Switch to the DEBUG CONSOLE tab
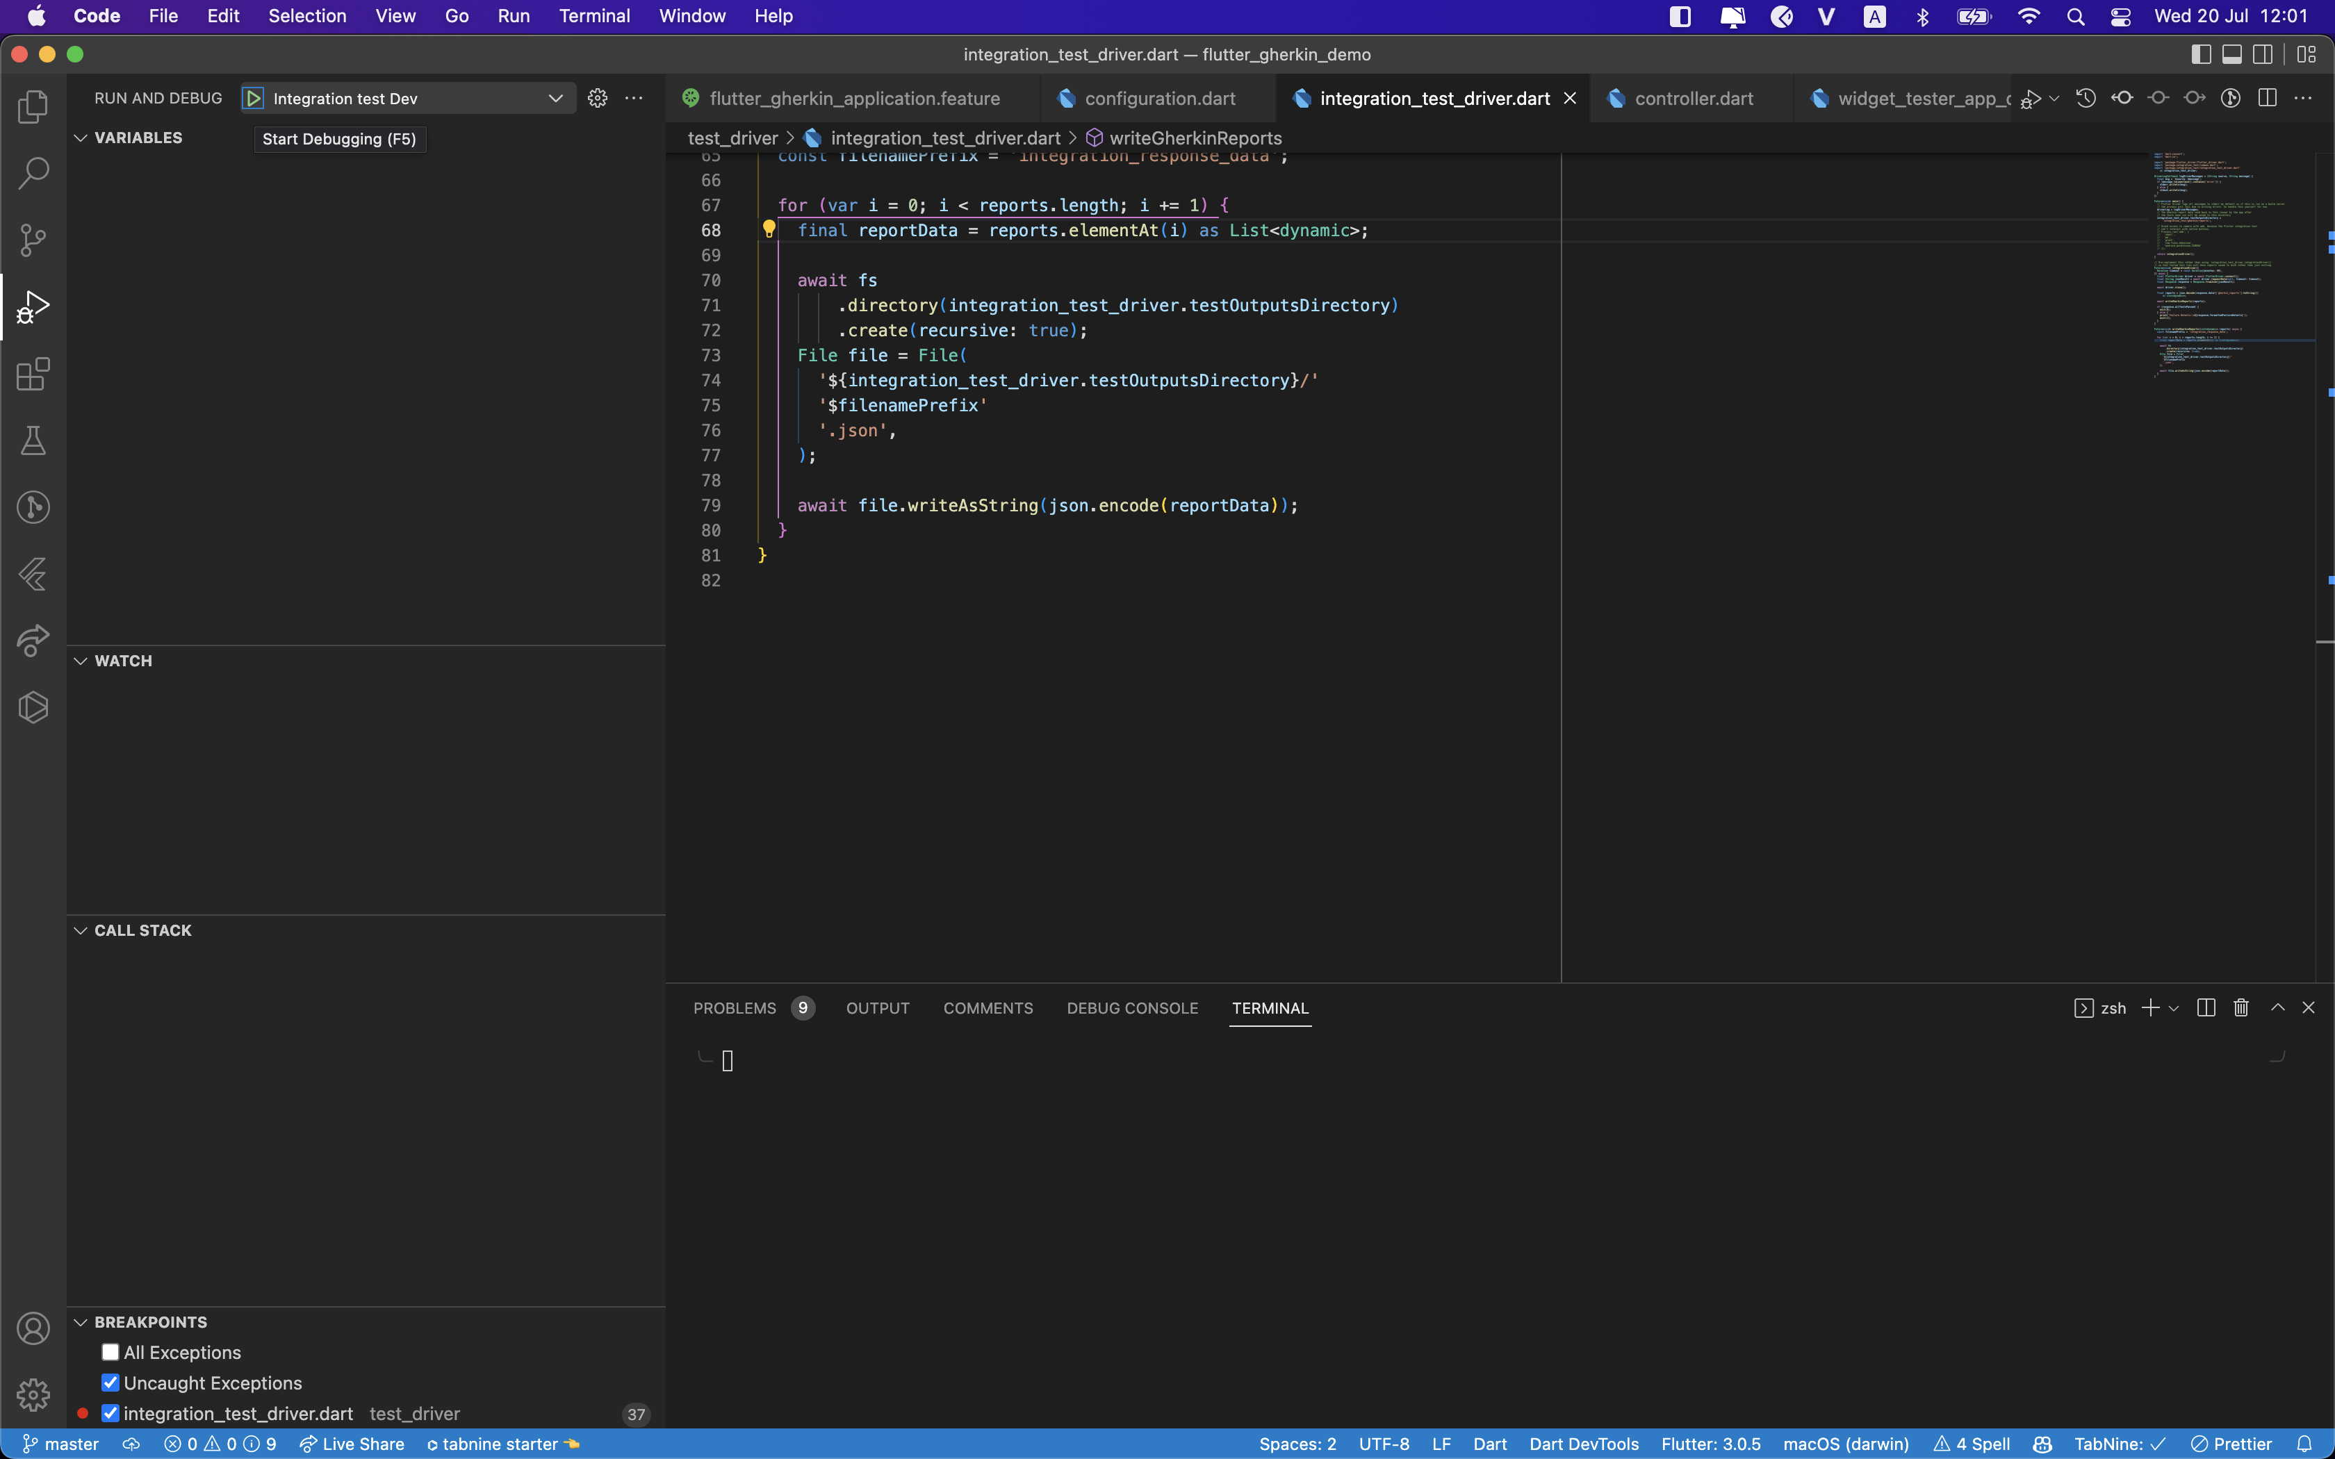The height and width of the screenshot is (1459, 2335). (1132, 1007)
